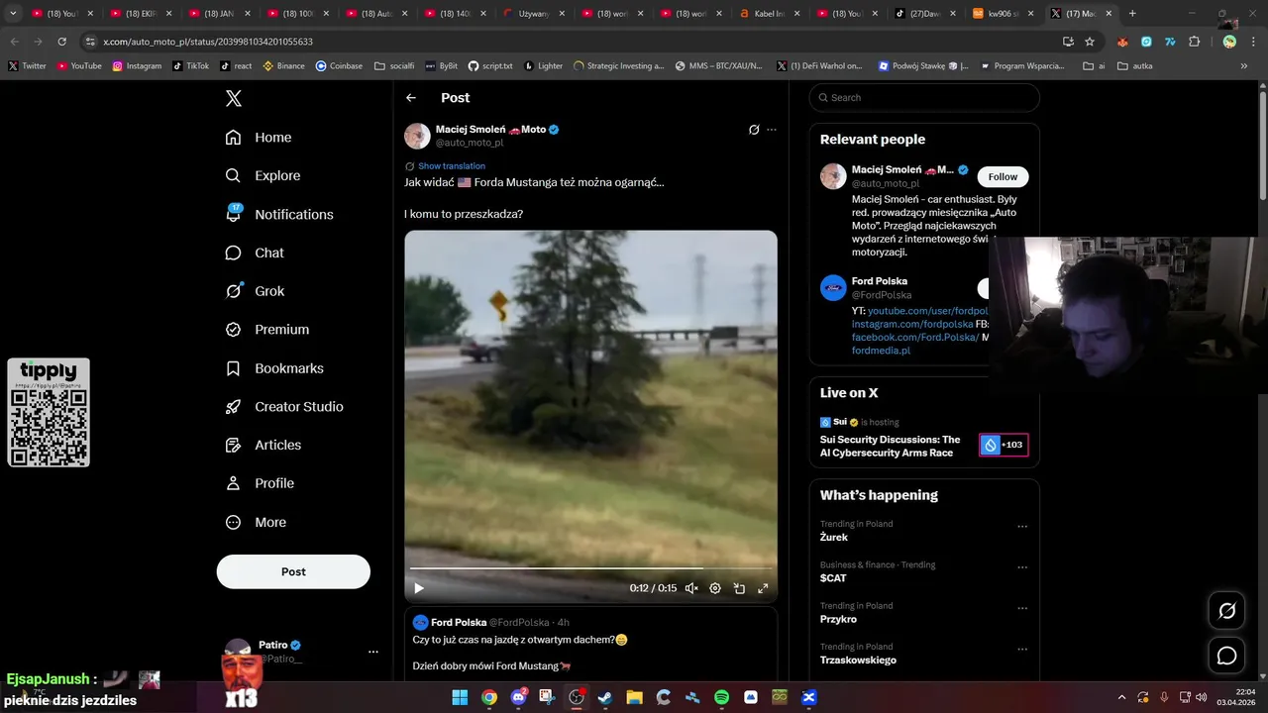
Task: Open the floating messages button
Action: 1226,656
